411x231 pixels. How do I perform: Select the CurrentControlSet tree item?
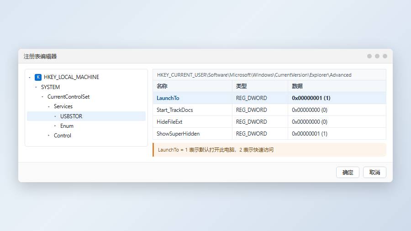click(68, 97)
